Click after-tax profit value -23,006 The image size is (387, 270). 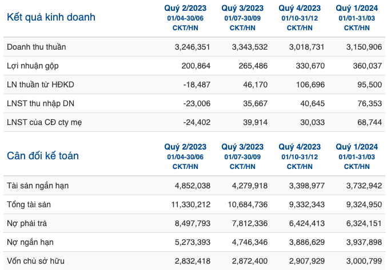pos(197,104)
